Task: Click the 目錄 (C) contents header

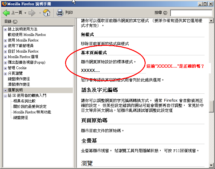Action: pos(11,22)
